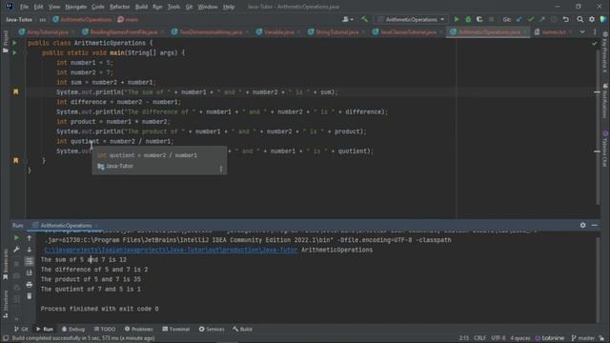Start the debugger with the bug icon
The width and height of the screenshot is (610, 343).
468,19
